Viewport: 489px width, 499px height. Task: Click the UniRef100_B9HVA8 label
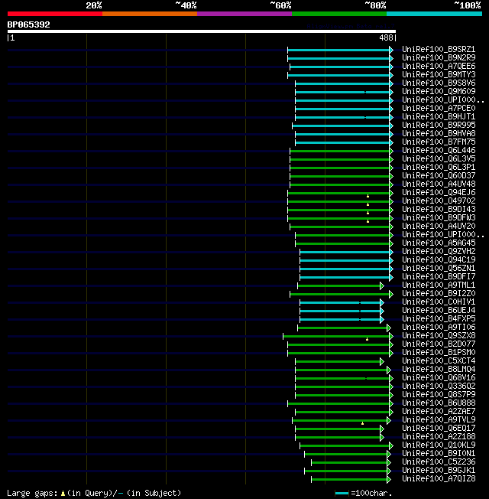[x=439, y=134]
